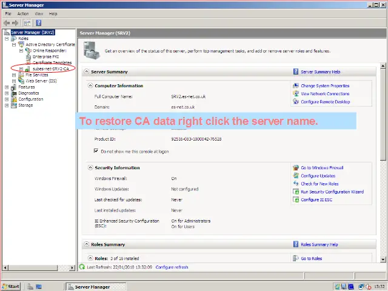Click the Roles Summary Help icon

[296, 244]
